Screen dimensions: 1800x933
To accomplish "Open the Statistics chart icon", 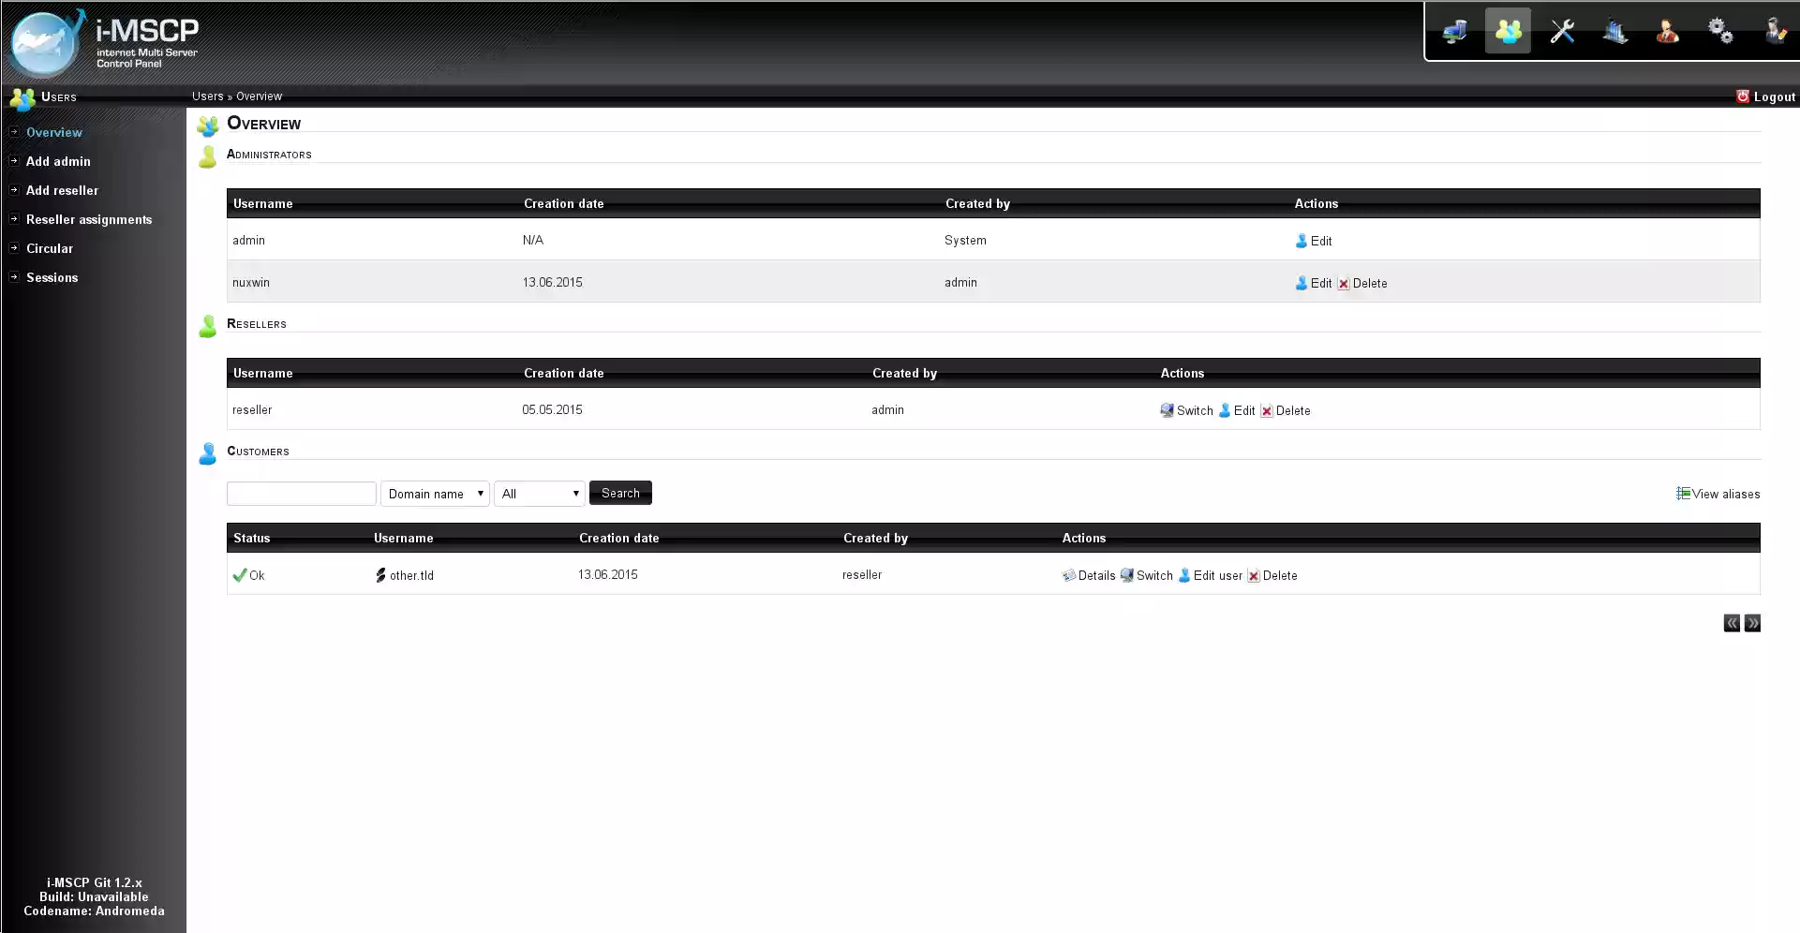I will pyautogui.click(x=1614, y=32).
